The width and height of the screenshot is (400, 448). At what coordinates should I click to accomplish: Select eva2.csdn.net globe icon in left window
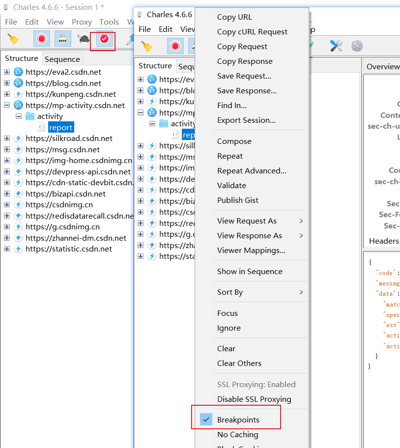pos(18,72)
